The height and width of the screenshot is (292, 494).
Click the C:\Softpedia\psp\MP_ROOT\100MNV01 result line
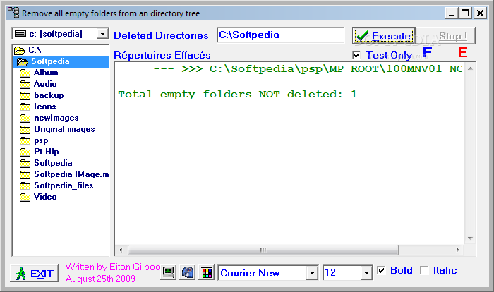point(308,68)
